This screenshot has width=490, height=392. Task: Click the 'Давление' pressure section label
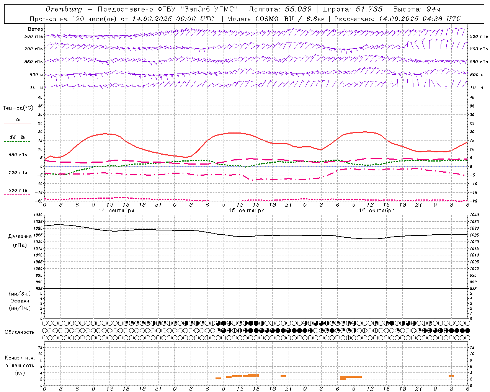pyautogui.click(x=20, y=237)
